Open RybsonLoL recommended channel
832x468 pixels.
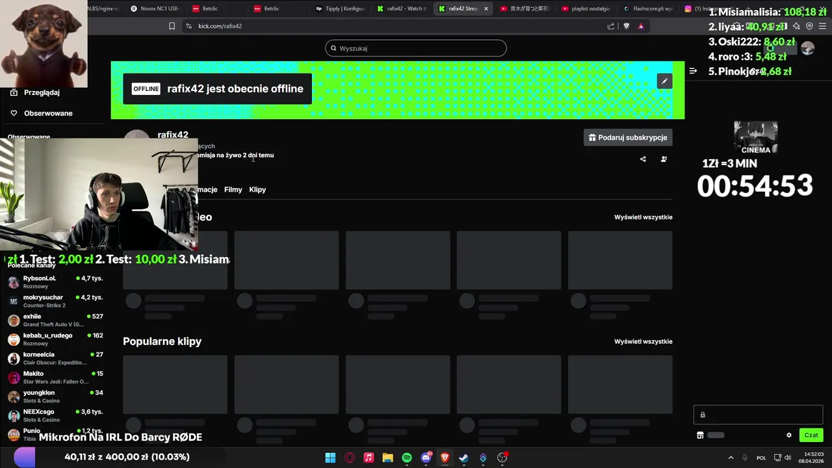55,282
